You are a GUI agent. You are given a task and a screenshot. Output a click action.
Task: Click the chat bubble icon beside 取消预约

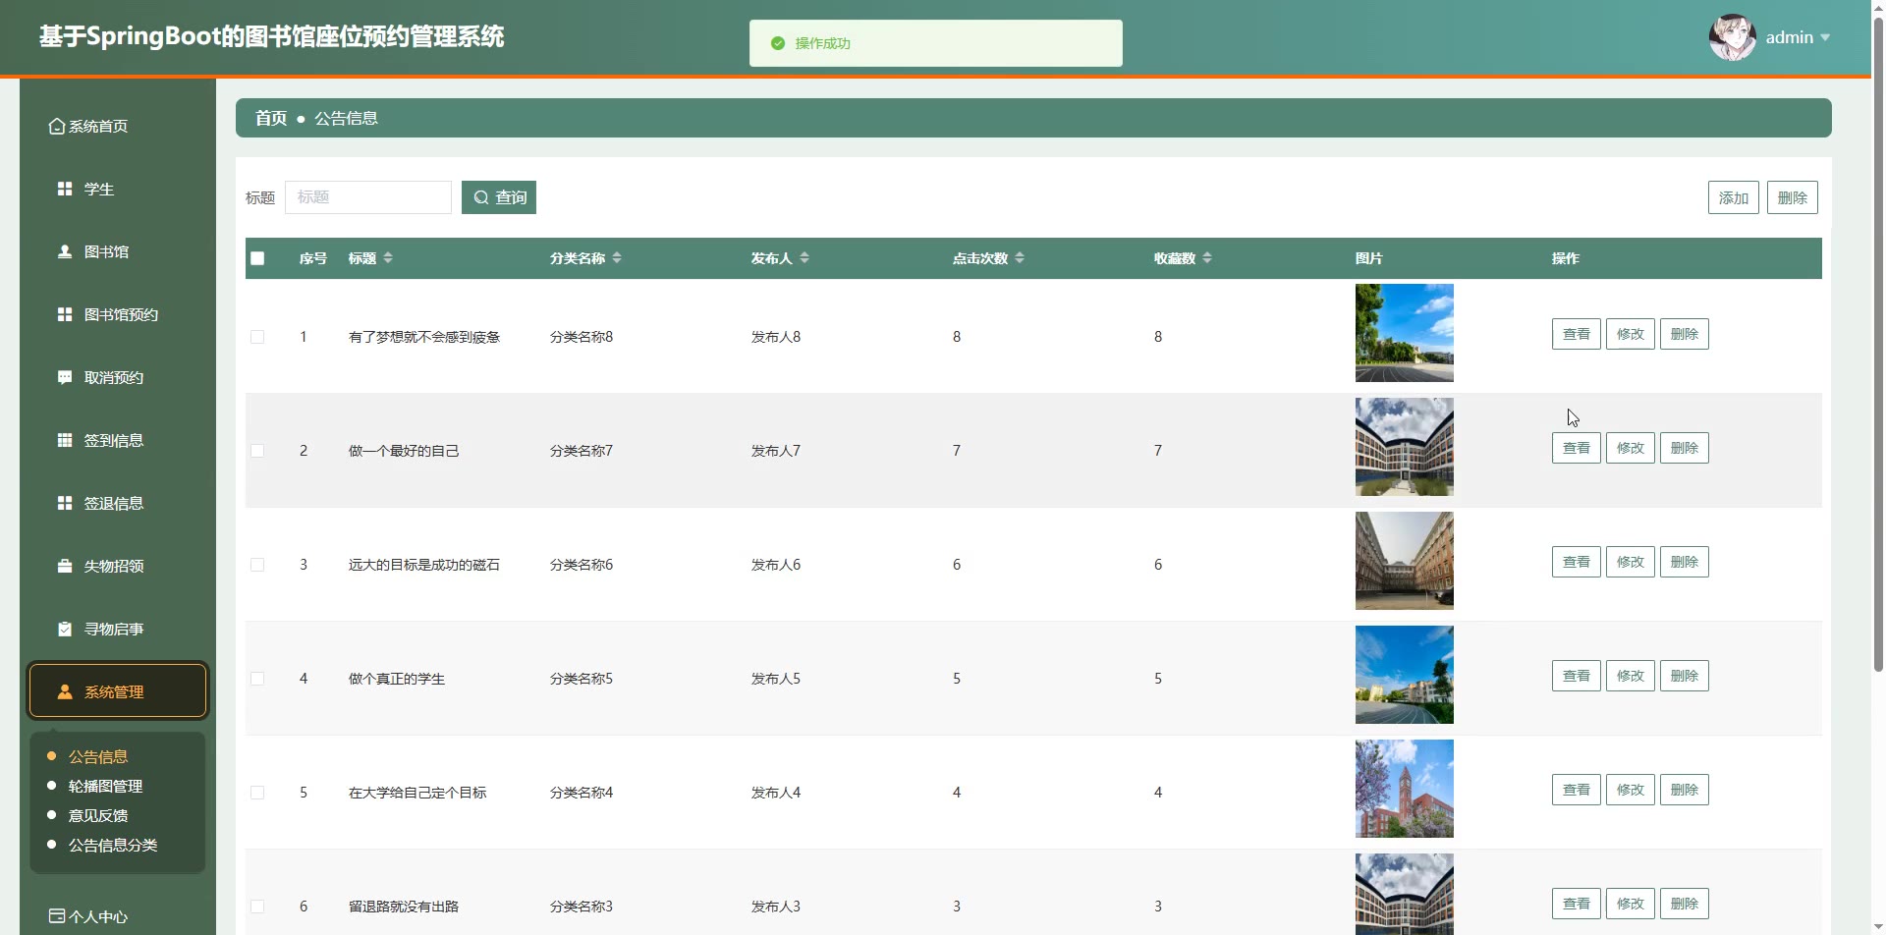point(65,377)
